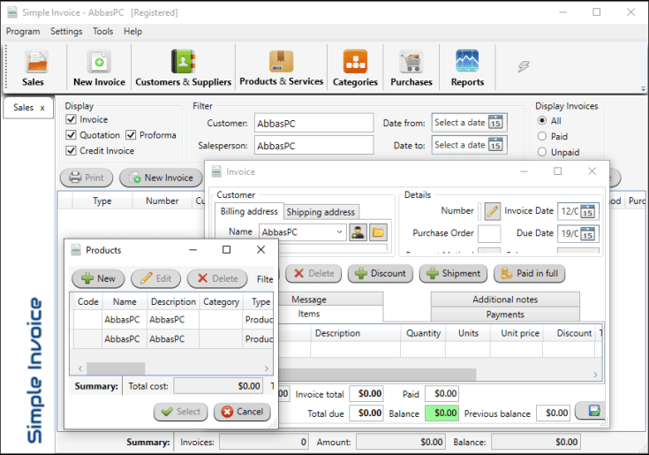Image resolution: width=649 pixels, height=455 pixels.
Task: Switch to the Shipping address tab
Action: point(321,212)
